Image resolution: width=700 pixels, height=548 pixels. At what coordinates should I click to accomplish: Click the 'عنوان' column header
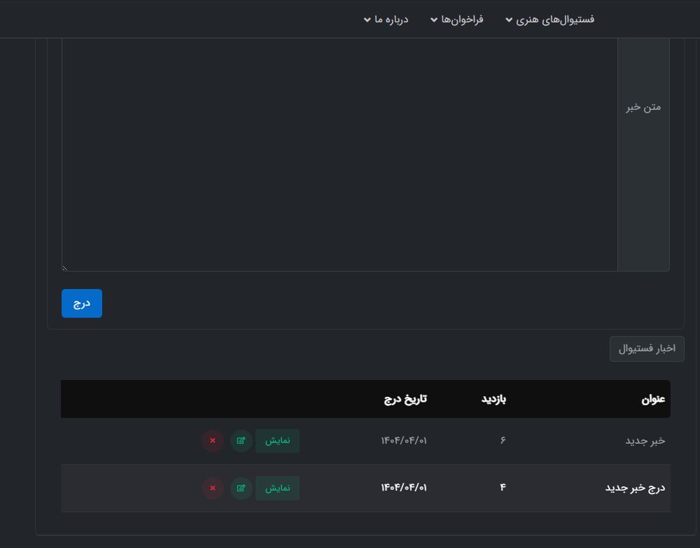pyautogui.click(x=652, y=399)
